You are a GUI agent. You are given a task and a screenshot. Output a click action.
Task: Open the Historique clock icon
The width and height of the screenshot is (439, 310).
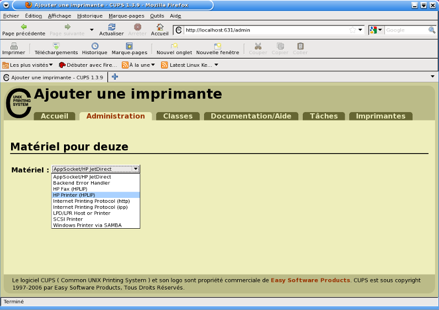point(95,46)
